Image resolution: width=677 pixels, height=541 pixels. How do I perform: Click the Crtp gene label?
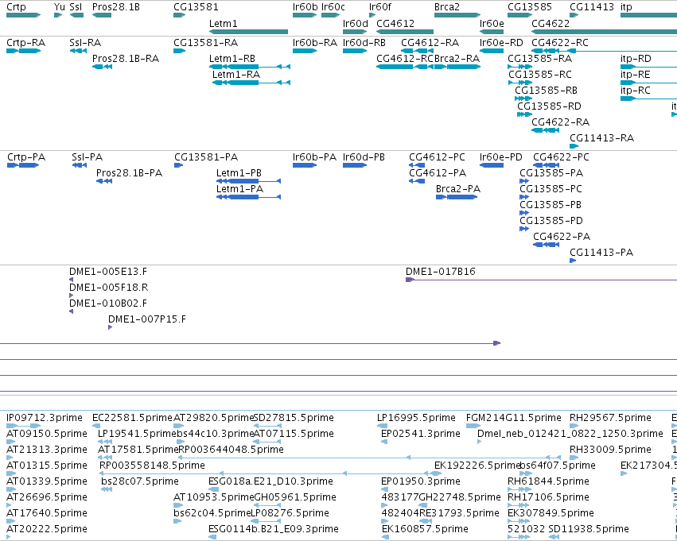pos(16,7)
